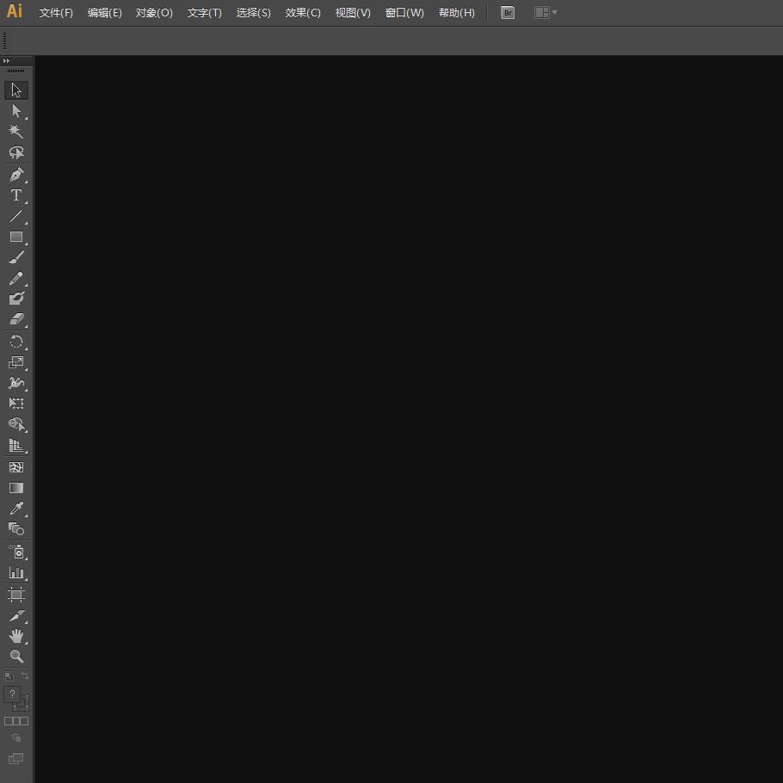The width and height of the screenshot is (783, 783).
Task: Click the Default Fill and Stroke icon
Action: point(9,675)
